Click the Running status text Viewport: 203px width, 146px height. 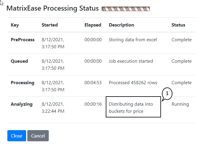[180, 104]
